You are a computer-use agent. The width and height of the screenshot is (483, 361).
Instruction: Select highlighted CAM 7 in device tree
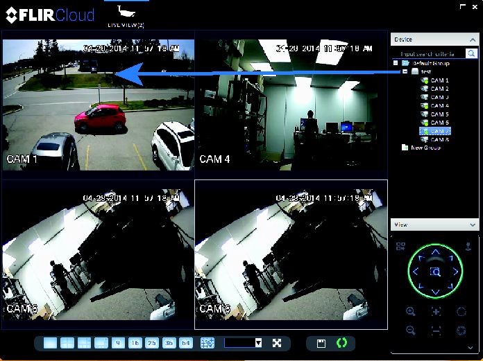click(x=435, y=131)
